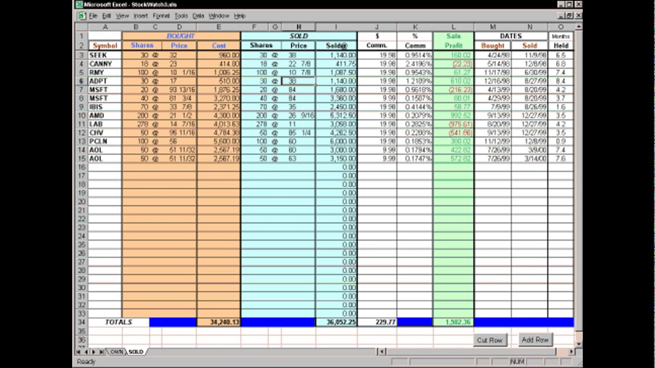Click sale profit cell 992.52 for AMD
Image resolution: width=655 pixels, height=368 pixels.
coord(453,116)
